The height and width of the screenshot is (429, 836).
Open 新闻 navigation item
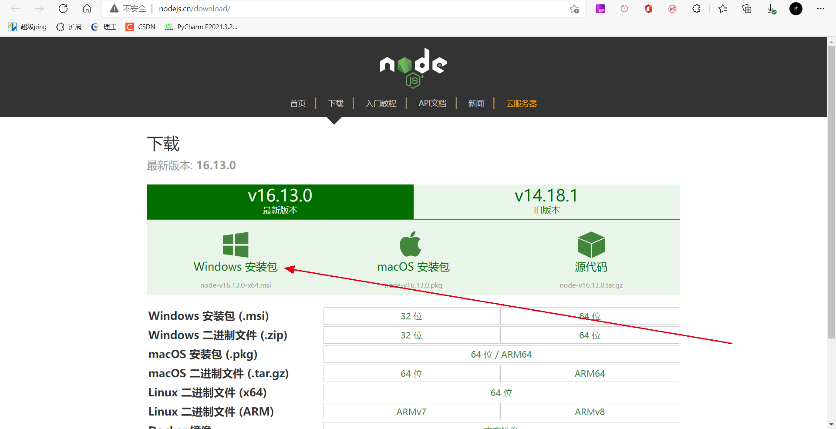click(x=476, y=104)
